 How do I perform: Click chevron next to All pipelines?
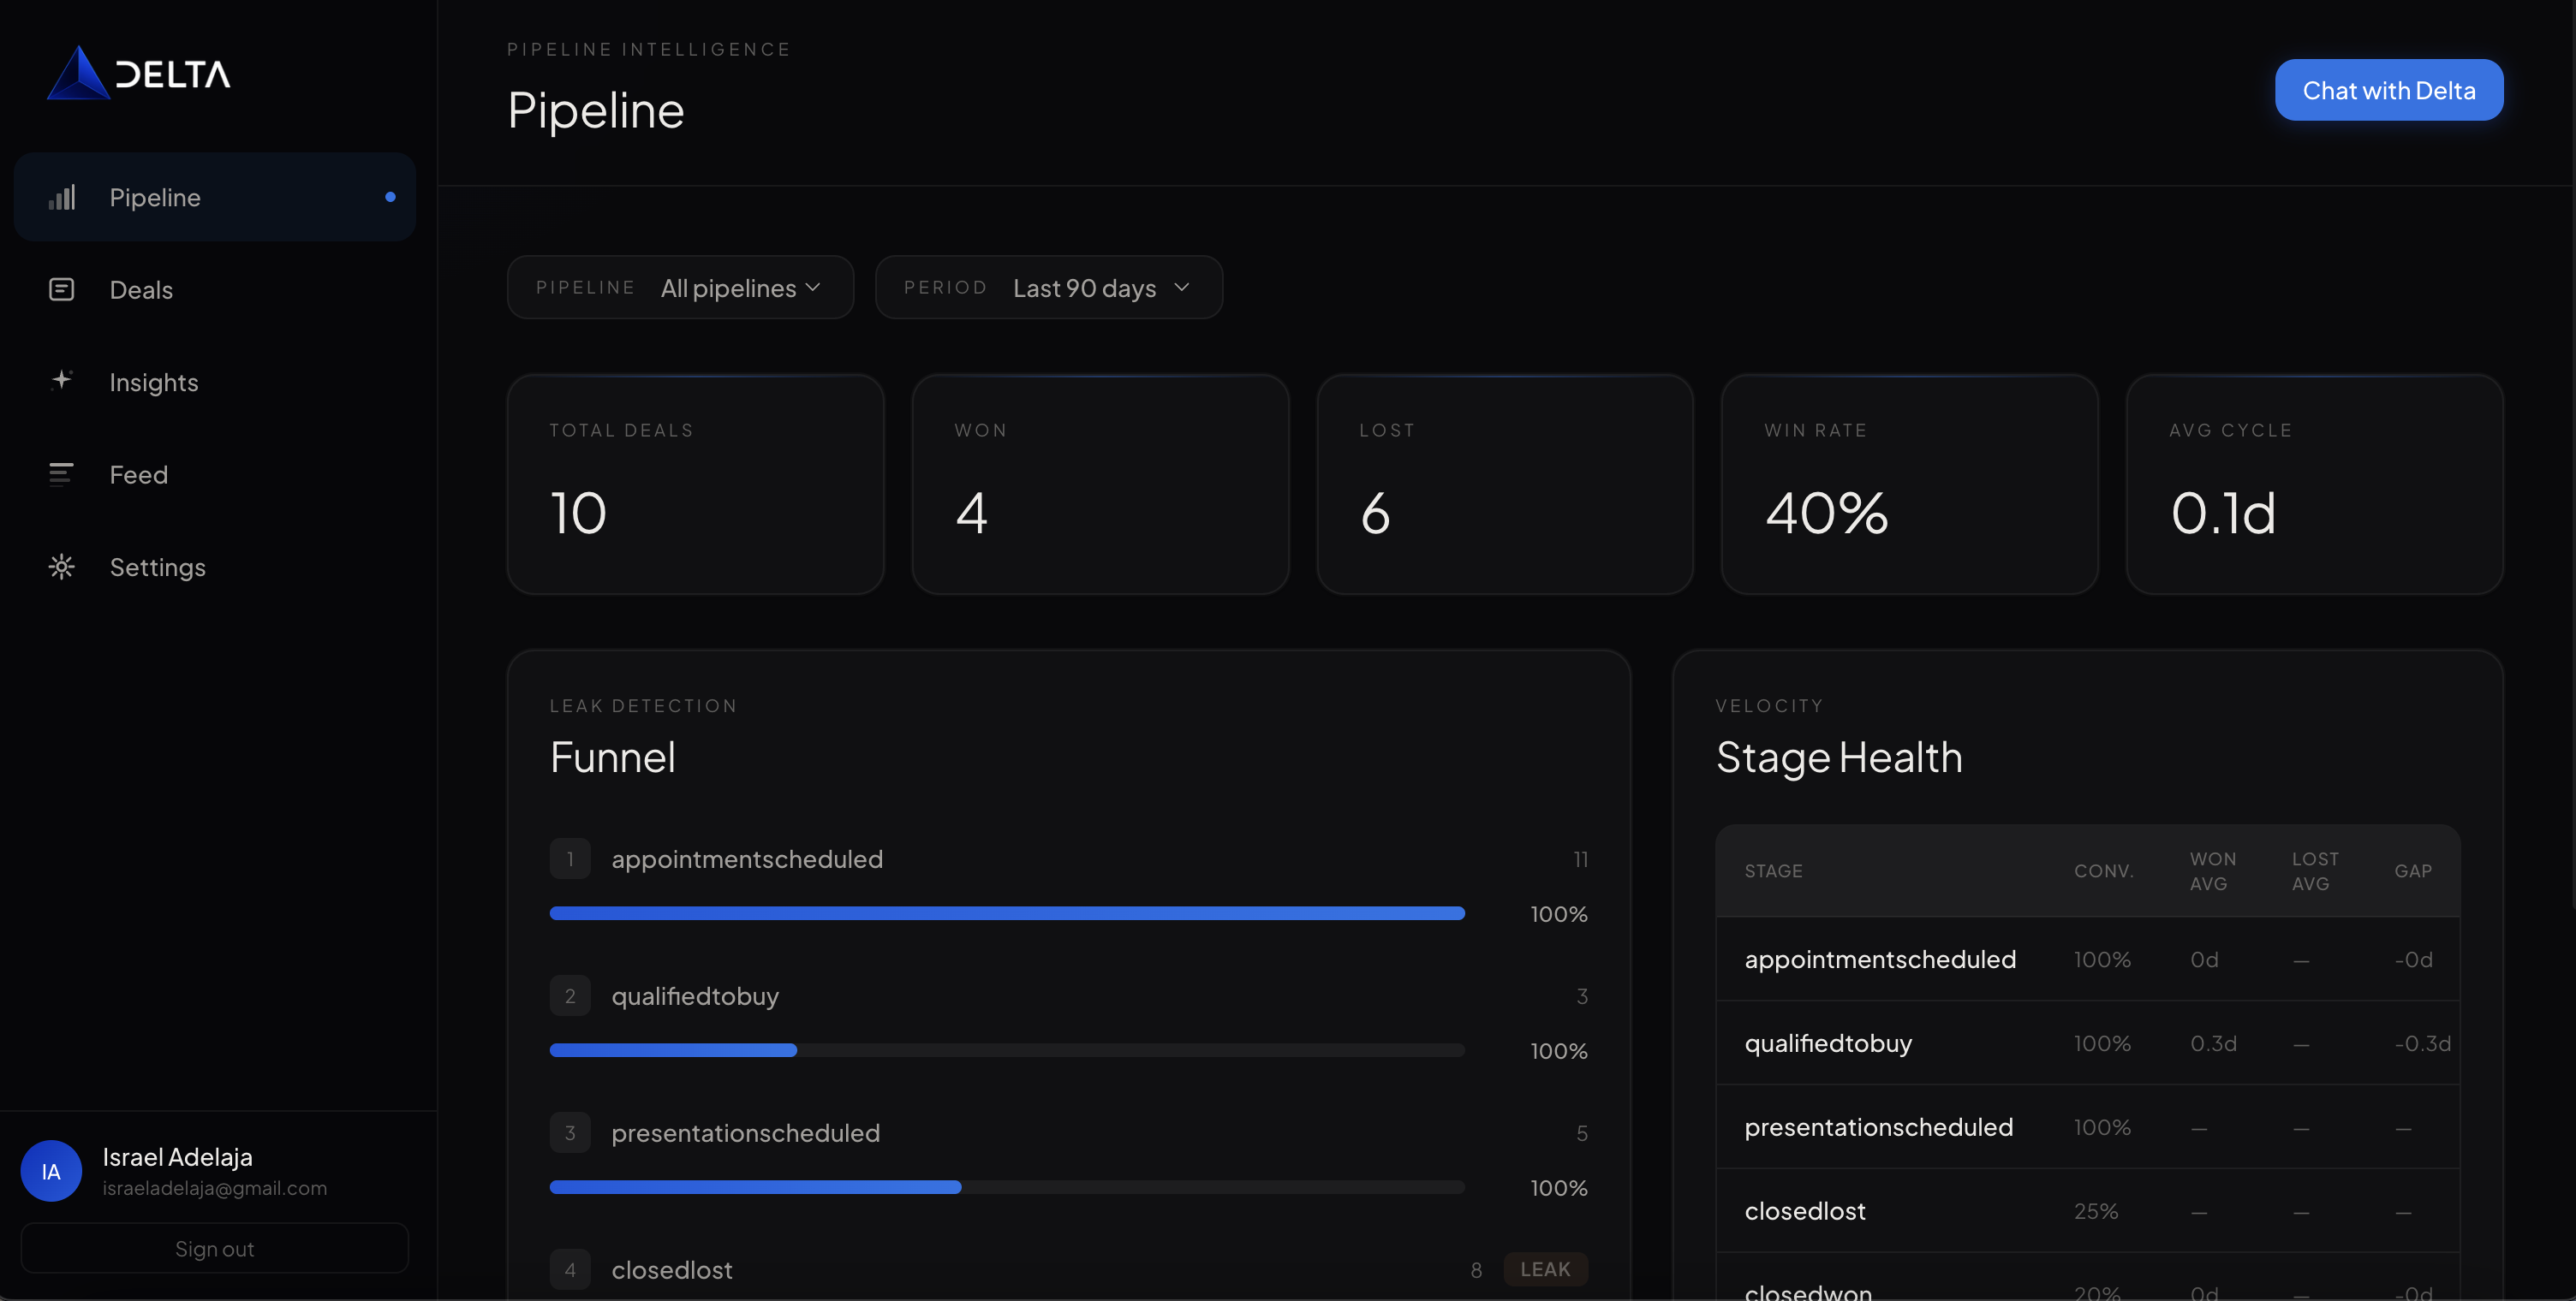813,288
